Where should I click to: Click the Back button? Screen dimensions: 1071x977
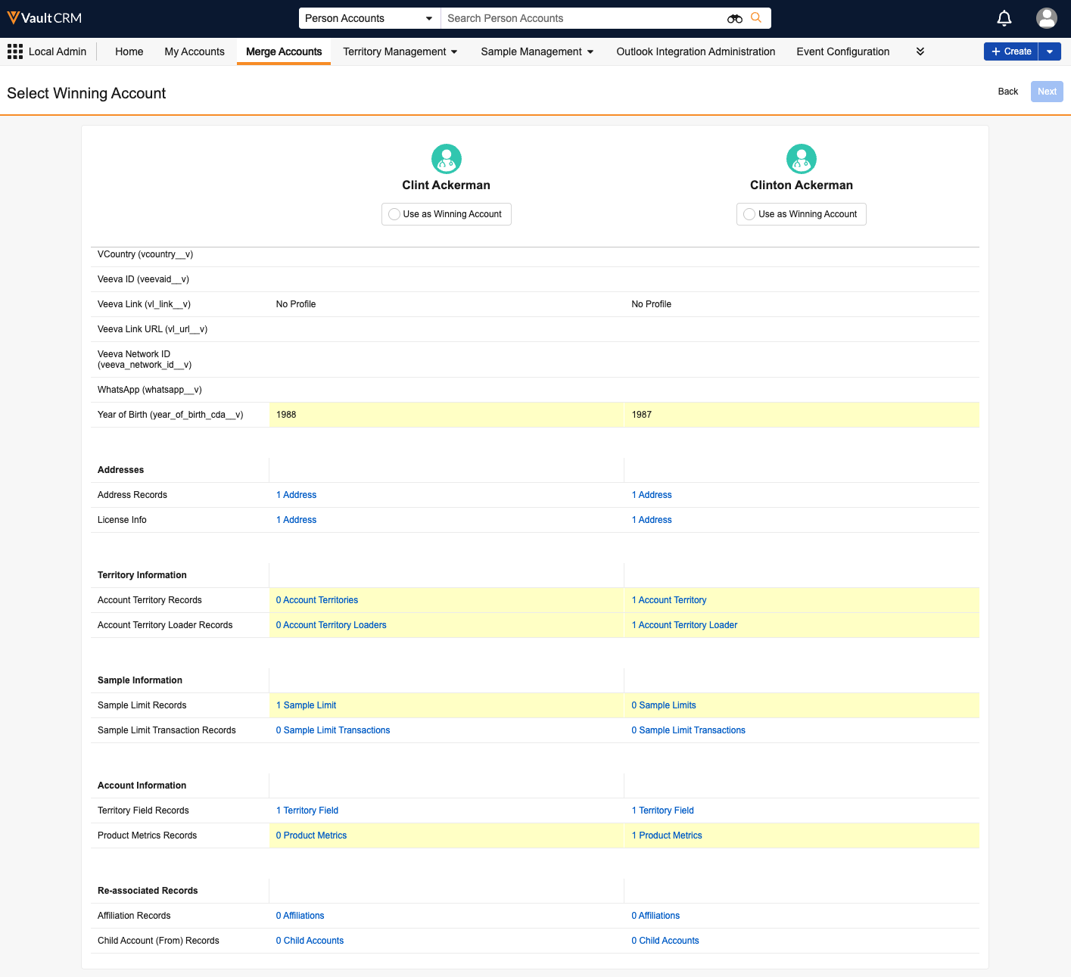1007,92
